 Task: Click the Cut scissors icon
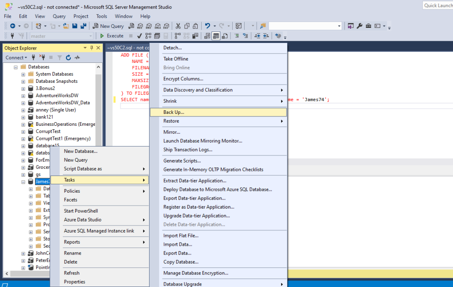178,26
